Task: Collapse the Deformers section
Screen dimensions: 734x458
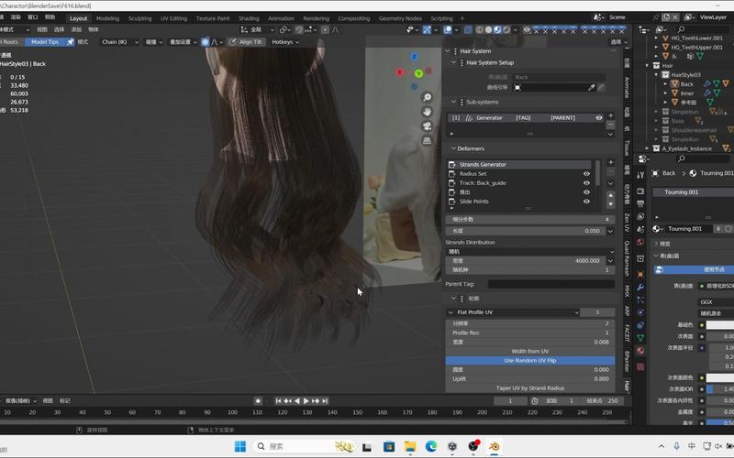Action: (x=453, y=148)
